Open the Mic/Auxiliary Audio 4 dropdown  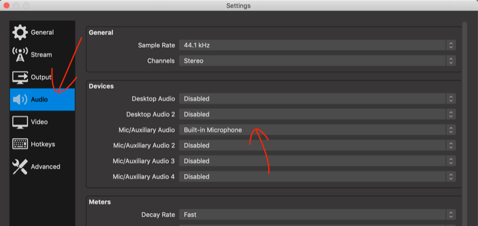[317, 176]
